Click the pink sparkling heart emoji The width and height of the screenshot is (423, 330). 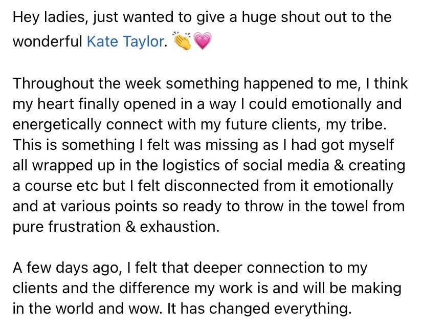pyautogui.click(x=202, y=41)
